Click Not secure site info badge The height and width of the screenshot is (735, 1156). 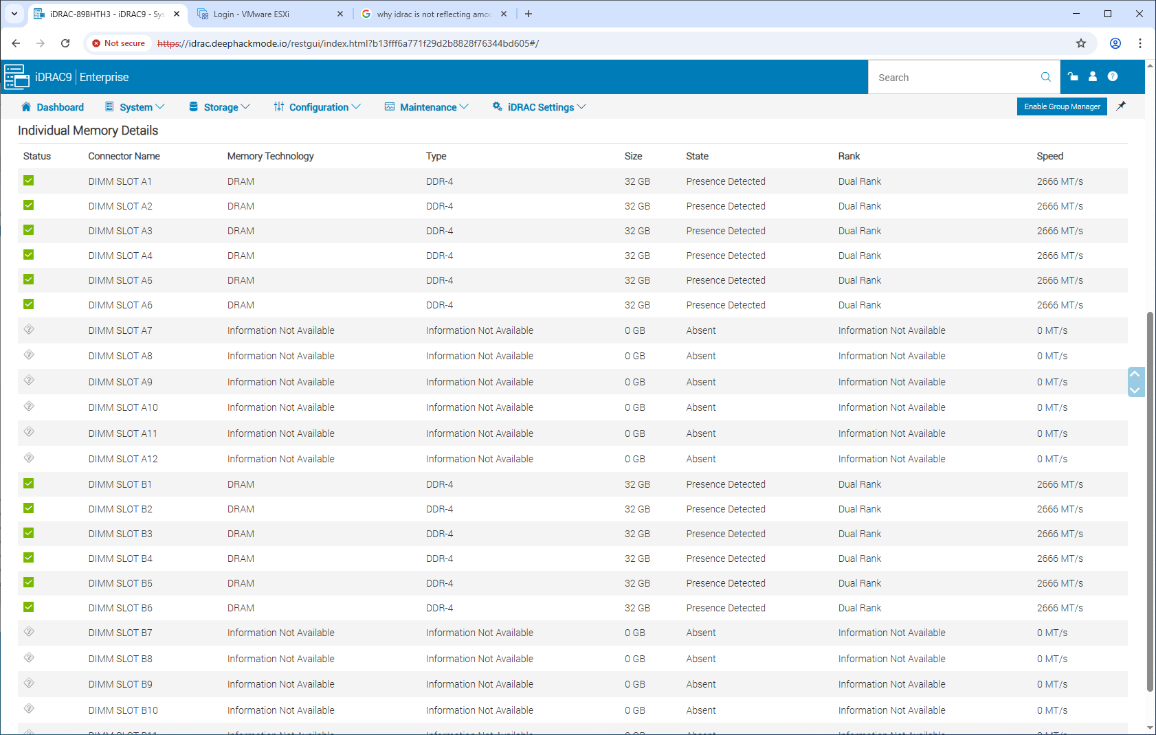click(118, 43)
